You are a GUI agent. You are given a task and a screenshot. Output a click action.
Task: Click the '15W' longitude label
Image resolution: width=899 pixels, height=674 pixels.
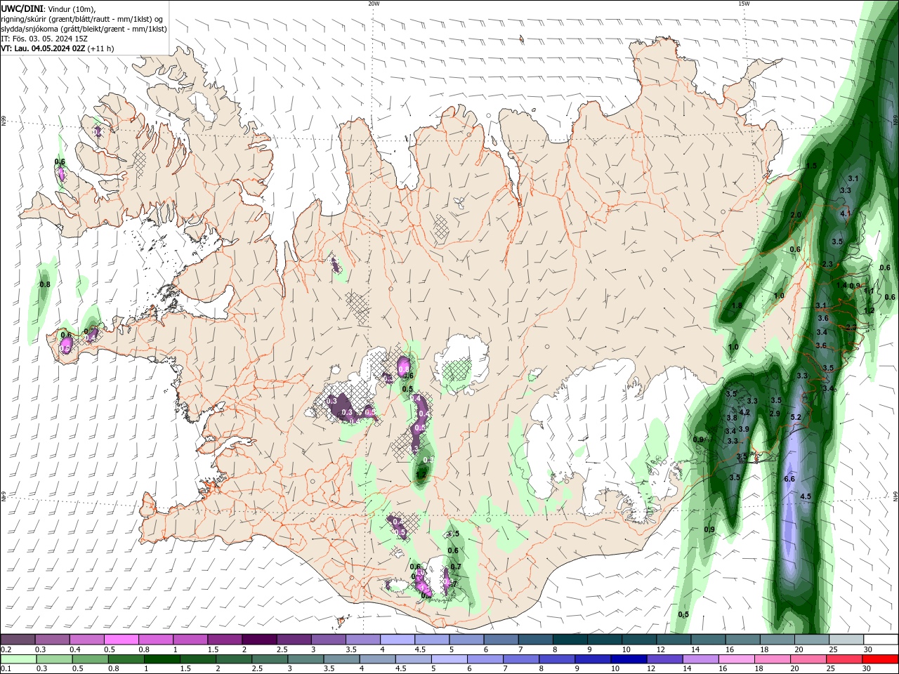[x=744, y=4]
